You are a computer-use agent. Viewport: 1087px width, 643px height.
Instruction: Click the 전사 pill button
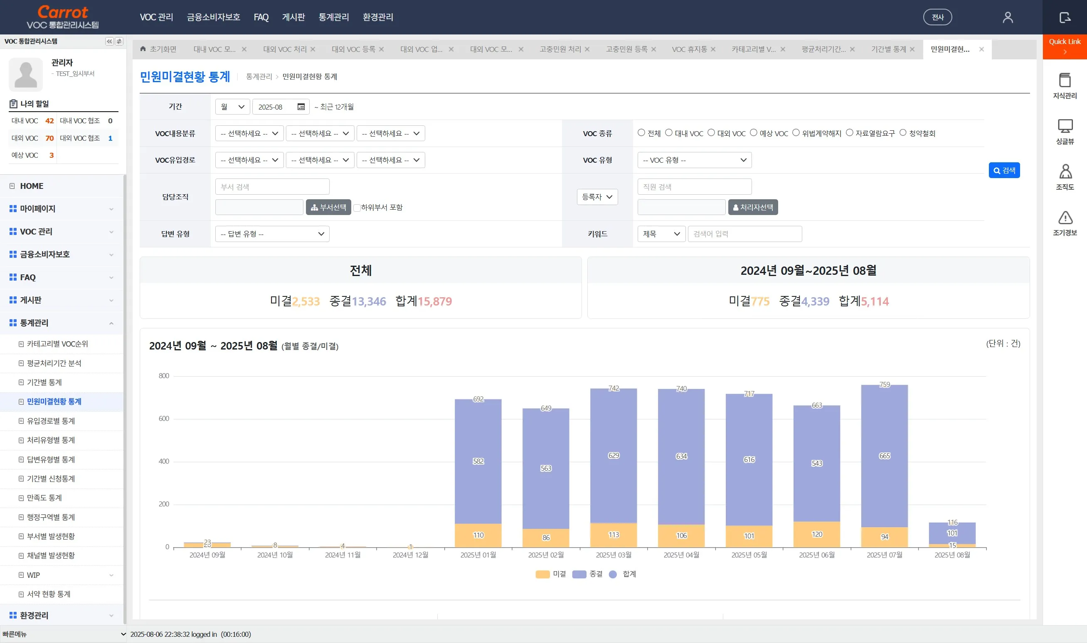tap(937, 17)
